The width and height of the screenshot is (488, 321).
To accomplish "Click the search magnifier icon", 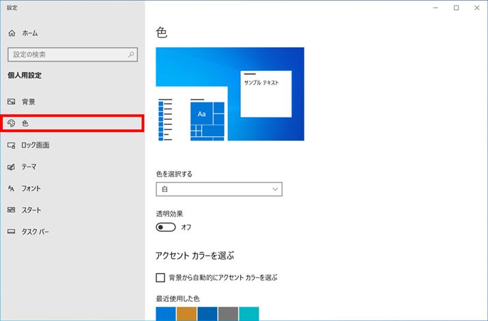I will point(131,55).
